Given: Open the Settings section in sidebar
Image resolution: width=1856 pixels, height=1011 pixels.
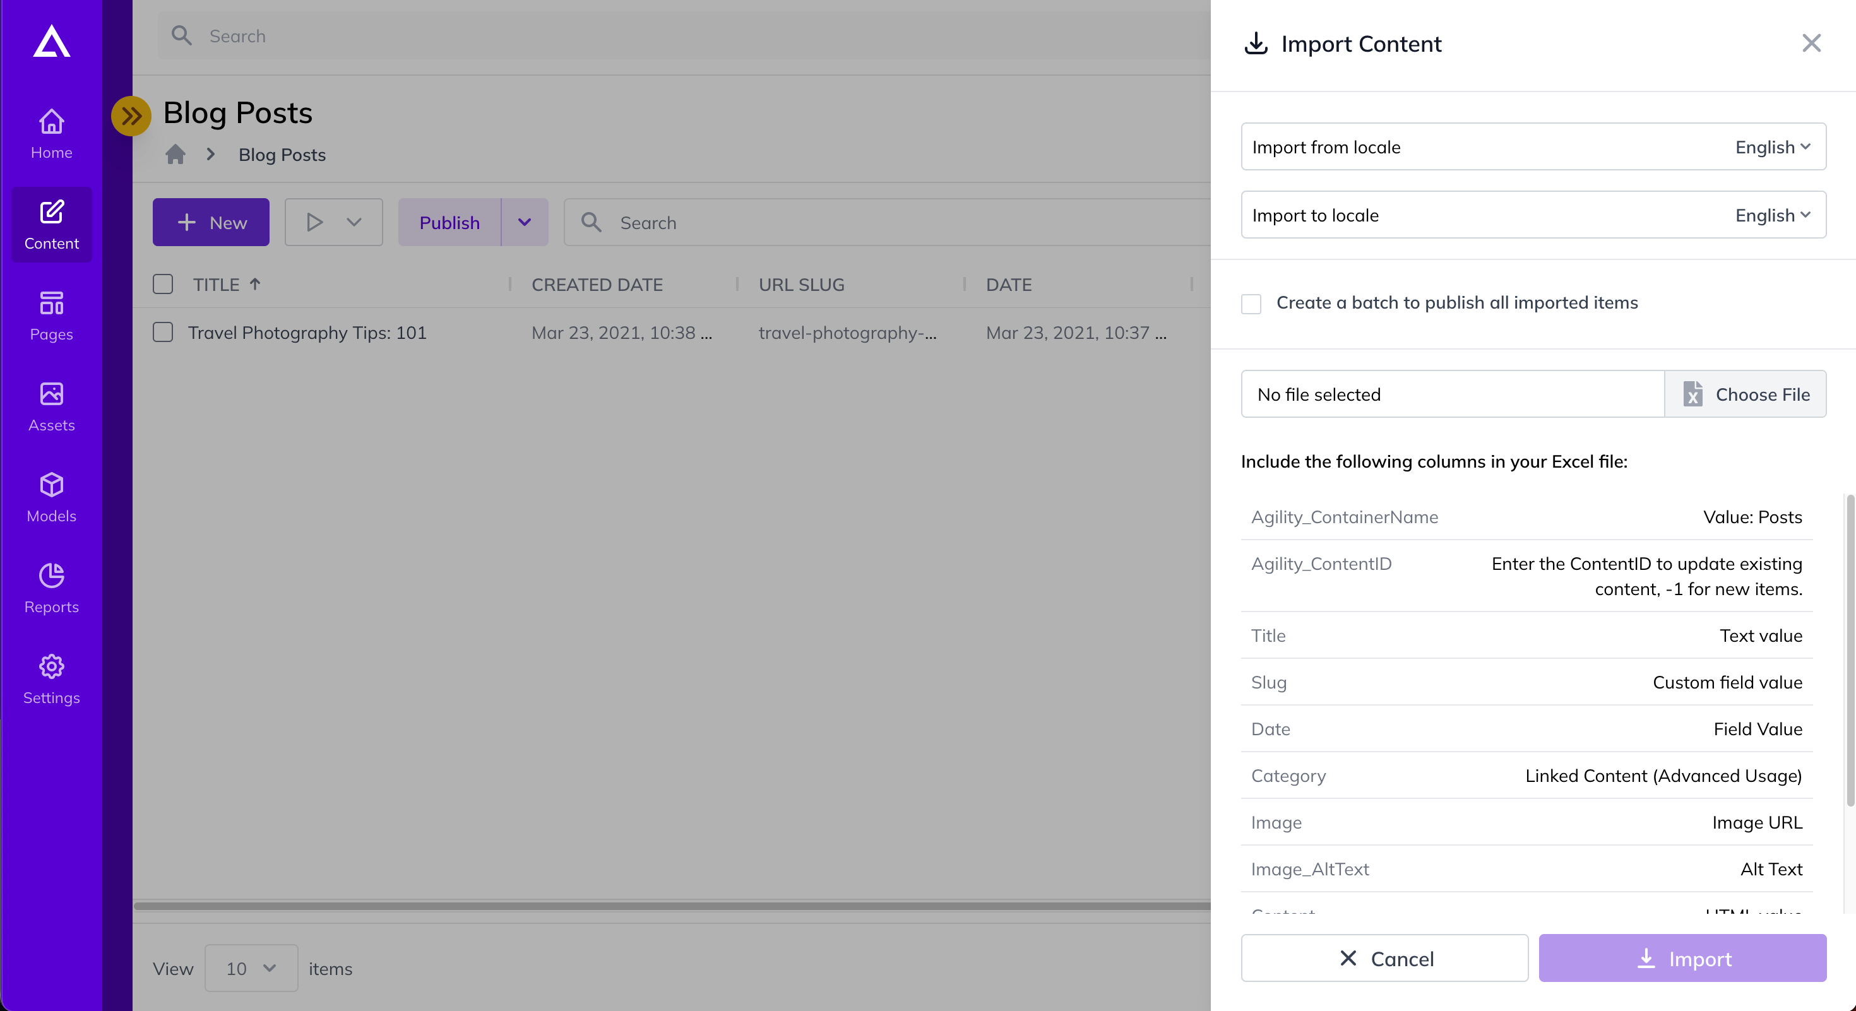Looking at the screenshot, I should pos(51,678).
